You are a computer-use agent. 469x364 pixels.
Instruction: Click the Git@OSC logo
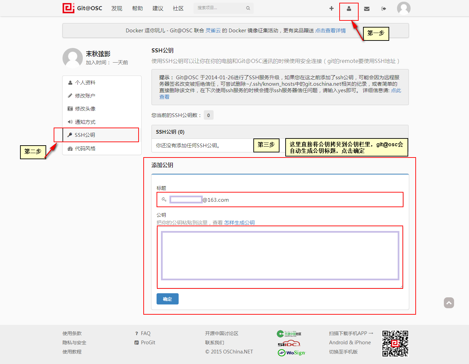point(82,8)
